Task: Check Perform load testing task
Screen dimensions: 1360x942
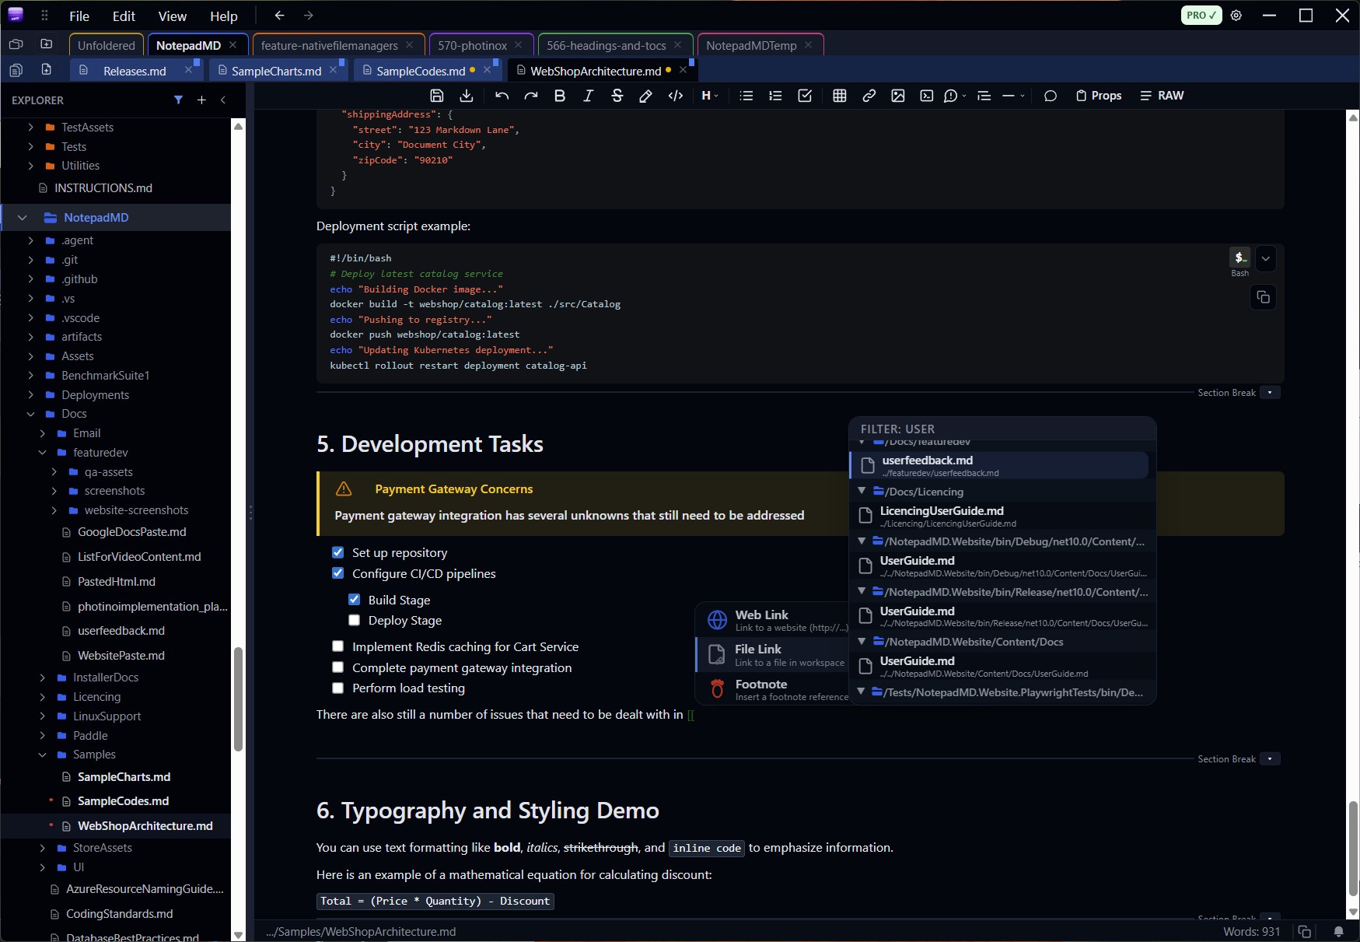Action: pos(337,688)
